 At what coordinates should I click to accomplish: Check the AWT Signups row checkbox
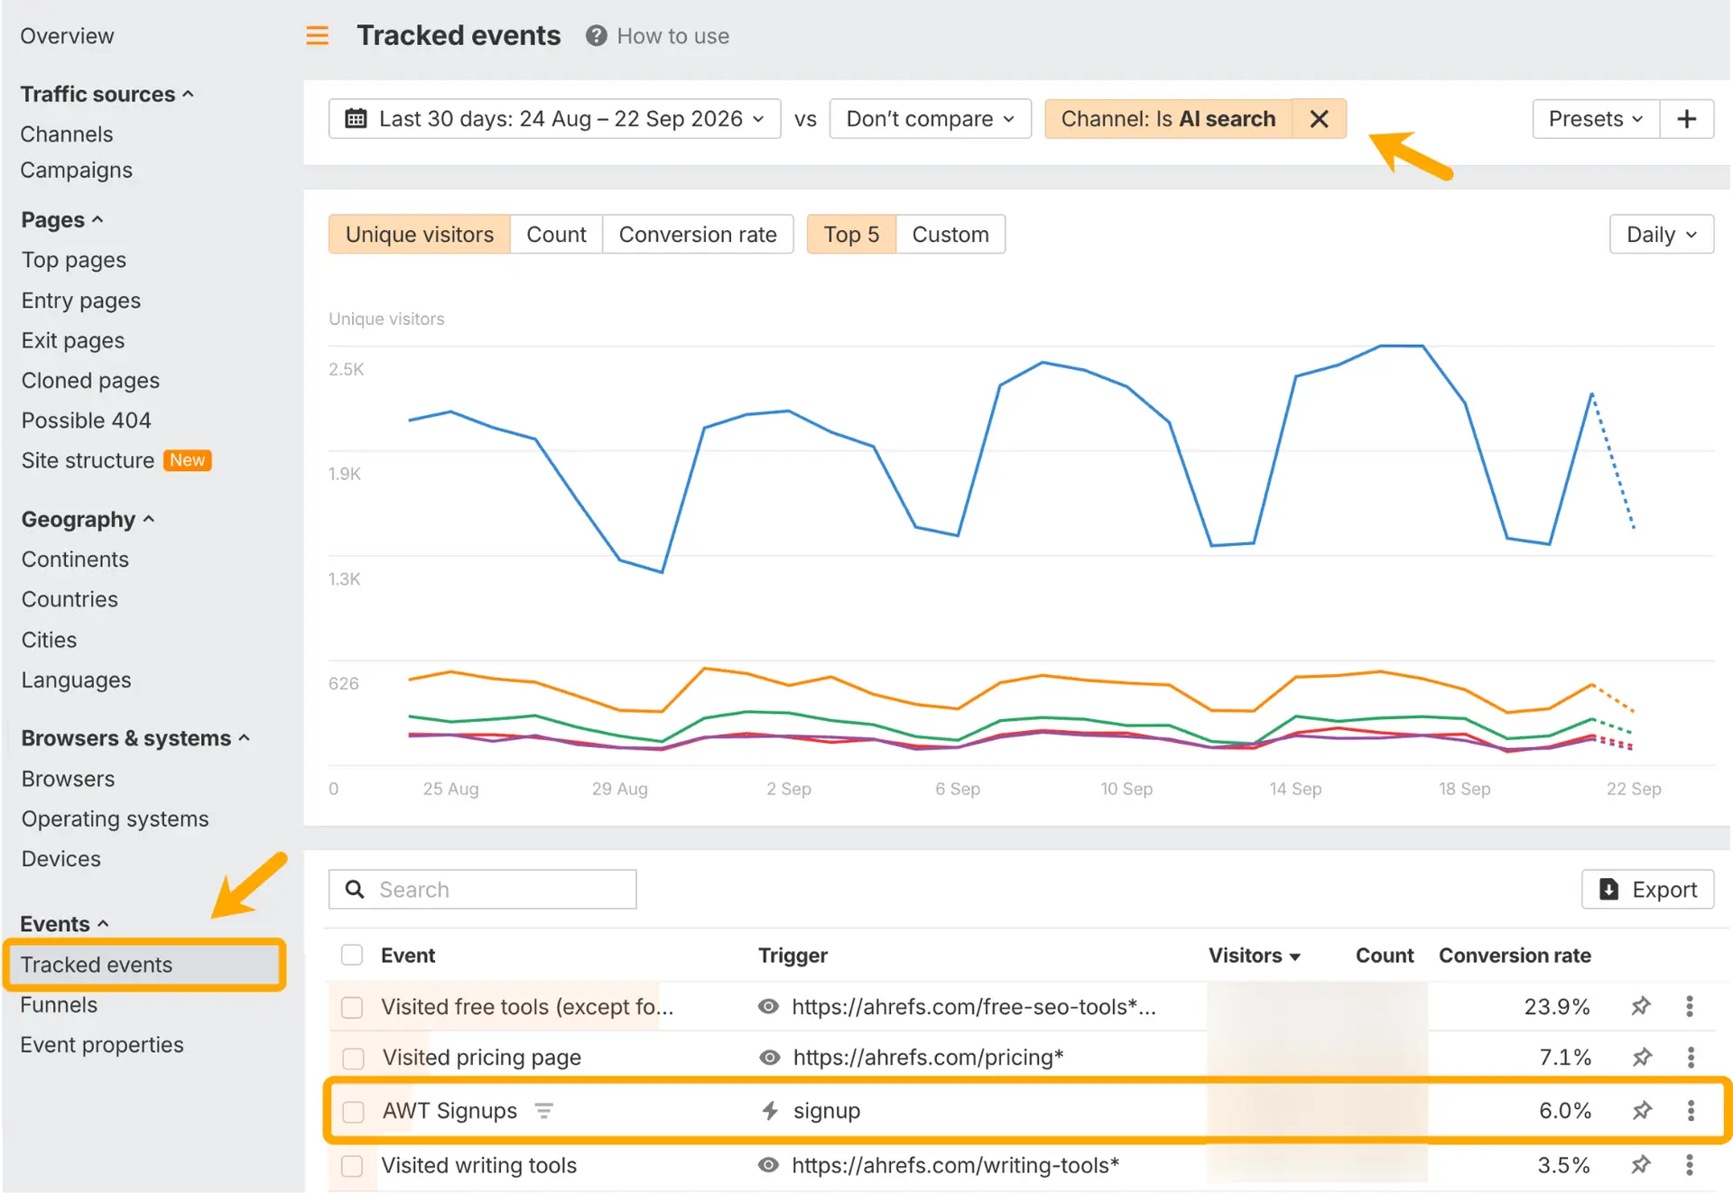(353, 1111)
